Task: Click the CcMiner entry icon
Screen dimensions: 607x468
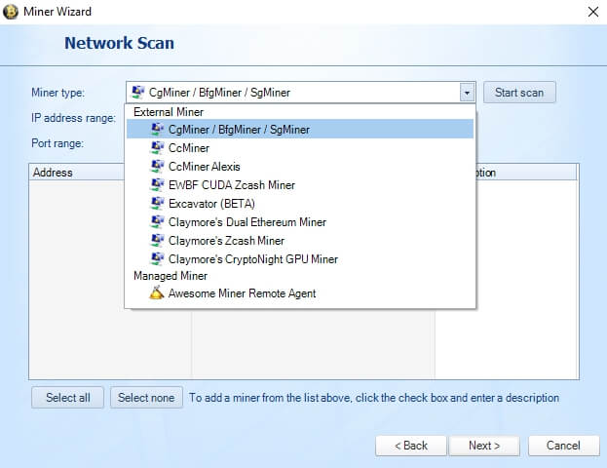Action: pyautogui.click(x=157, y=147)
